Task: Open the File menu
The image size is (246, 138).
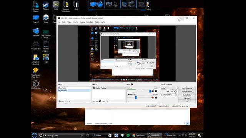Action: (59, 22)
